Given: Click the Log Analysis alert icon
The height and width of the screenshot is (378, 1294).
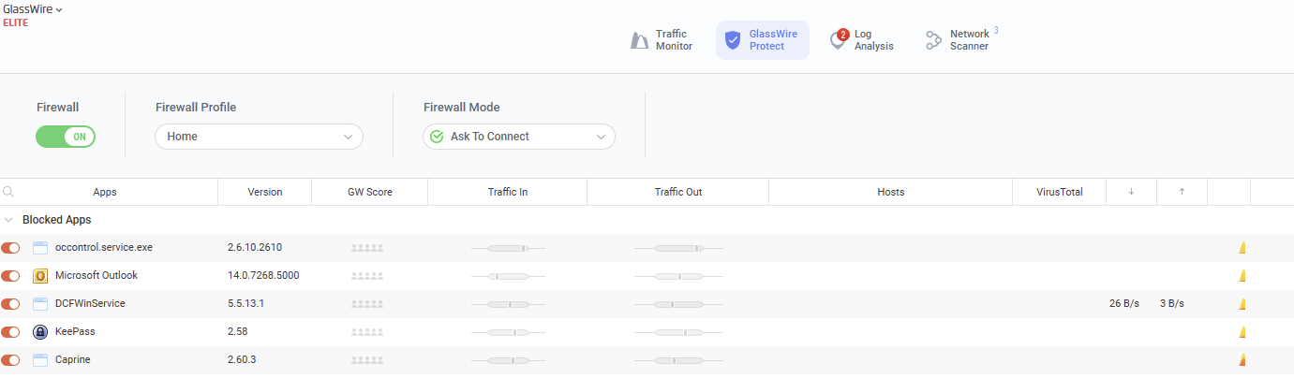Looking at the screenshot, I should (839, 40).
